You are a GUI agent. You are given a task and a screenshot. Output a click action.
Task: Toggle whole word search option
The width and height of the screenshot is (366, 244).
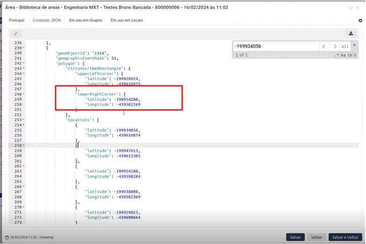point(349,55)
